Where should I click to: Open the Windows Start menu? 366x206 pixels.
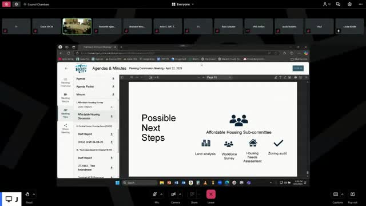pyautogui.click(x=117, y=183)
